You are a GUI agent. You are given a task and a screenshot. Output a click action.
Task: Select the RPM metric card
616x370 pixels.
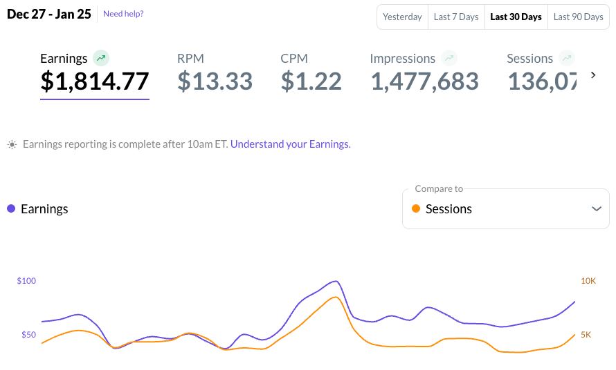pos(215,72)
